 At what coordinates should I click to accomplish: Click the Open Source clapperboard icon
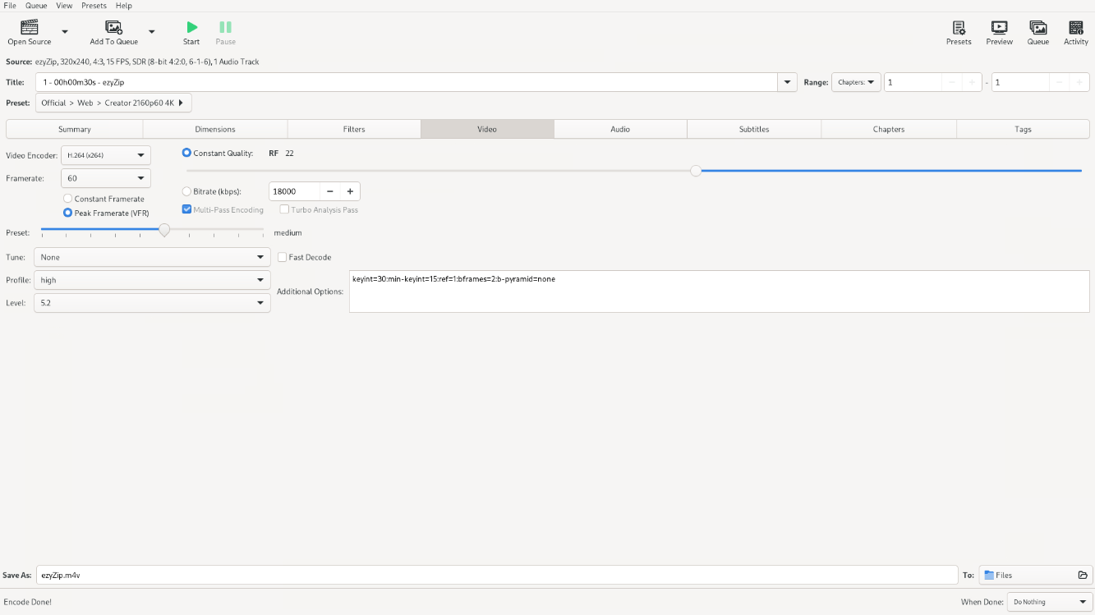tap(30, 28)
